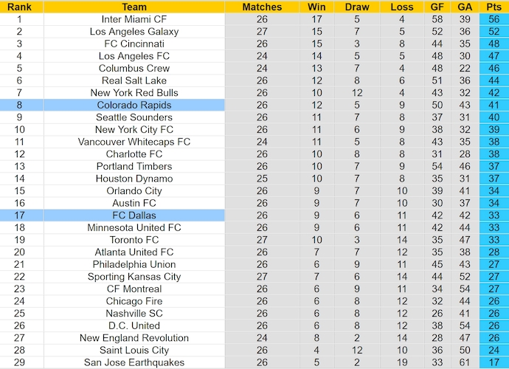Click the GA column header

coord(464,7)
